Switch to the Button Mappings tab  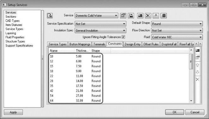[x=80, y=44]
